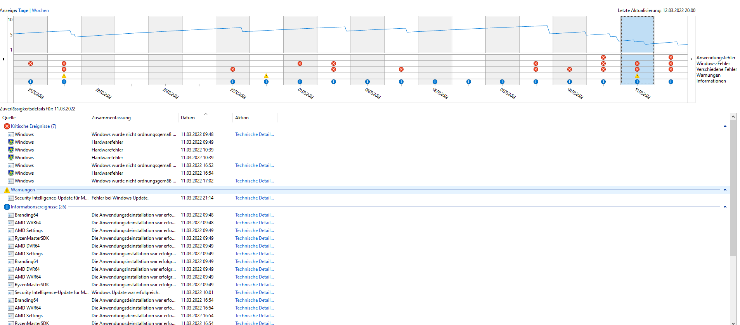Open Technische Details for Windows 16:52 event
Screen dimensions: 740x325
coord(255,165)
